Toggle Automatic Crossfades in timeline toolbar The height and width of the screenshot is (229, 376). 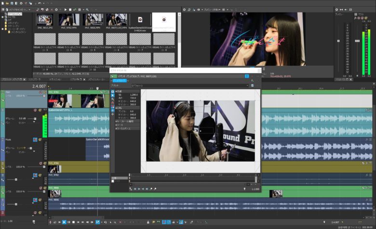click(x=169, y=222)
